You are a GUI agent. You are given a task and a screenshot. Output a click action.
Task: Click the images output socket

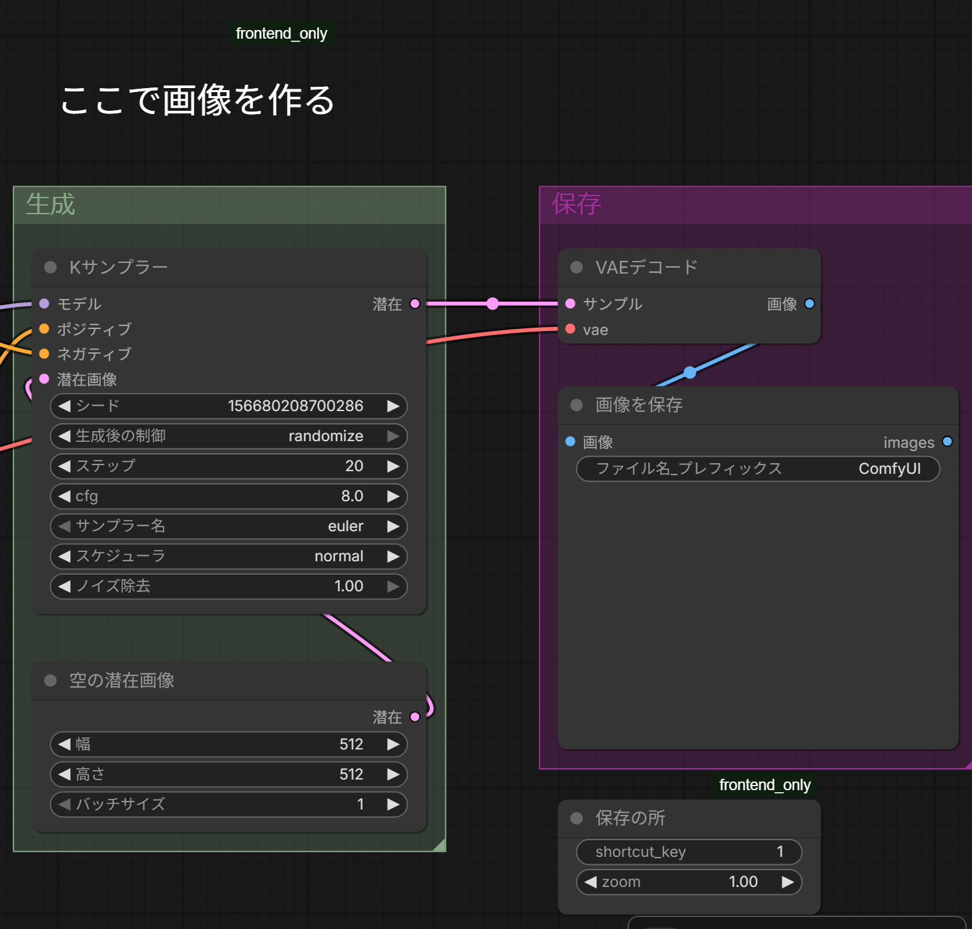pos(947,442)
